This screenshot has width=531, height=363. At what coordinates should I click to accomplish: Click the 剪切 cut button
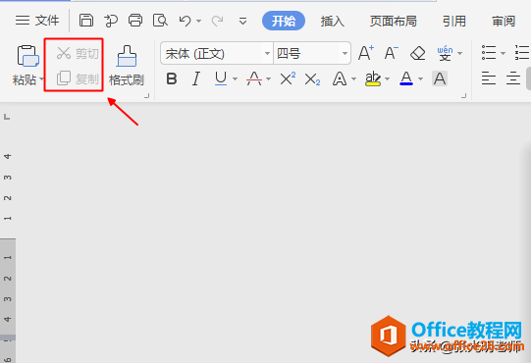(78, 53)
